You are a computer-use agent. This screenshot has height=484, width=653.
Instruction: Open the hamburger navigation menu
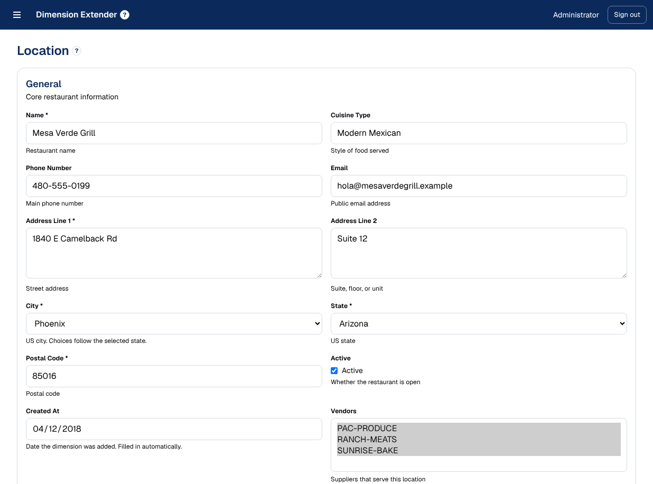[x=17, y=15]
